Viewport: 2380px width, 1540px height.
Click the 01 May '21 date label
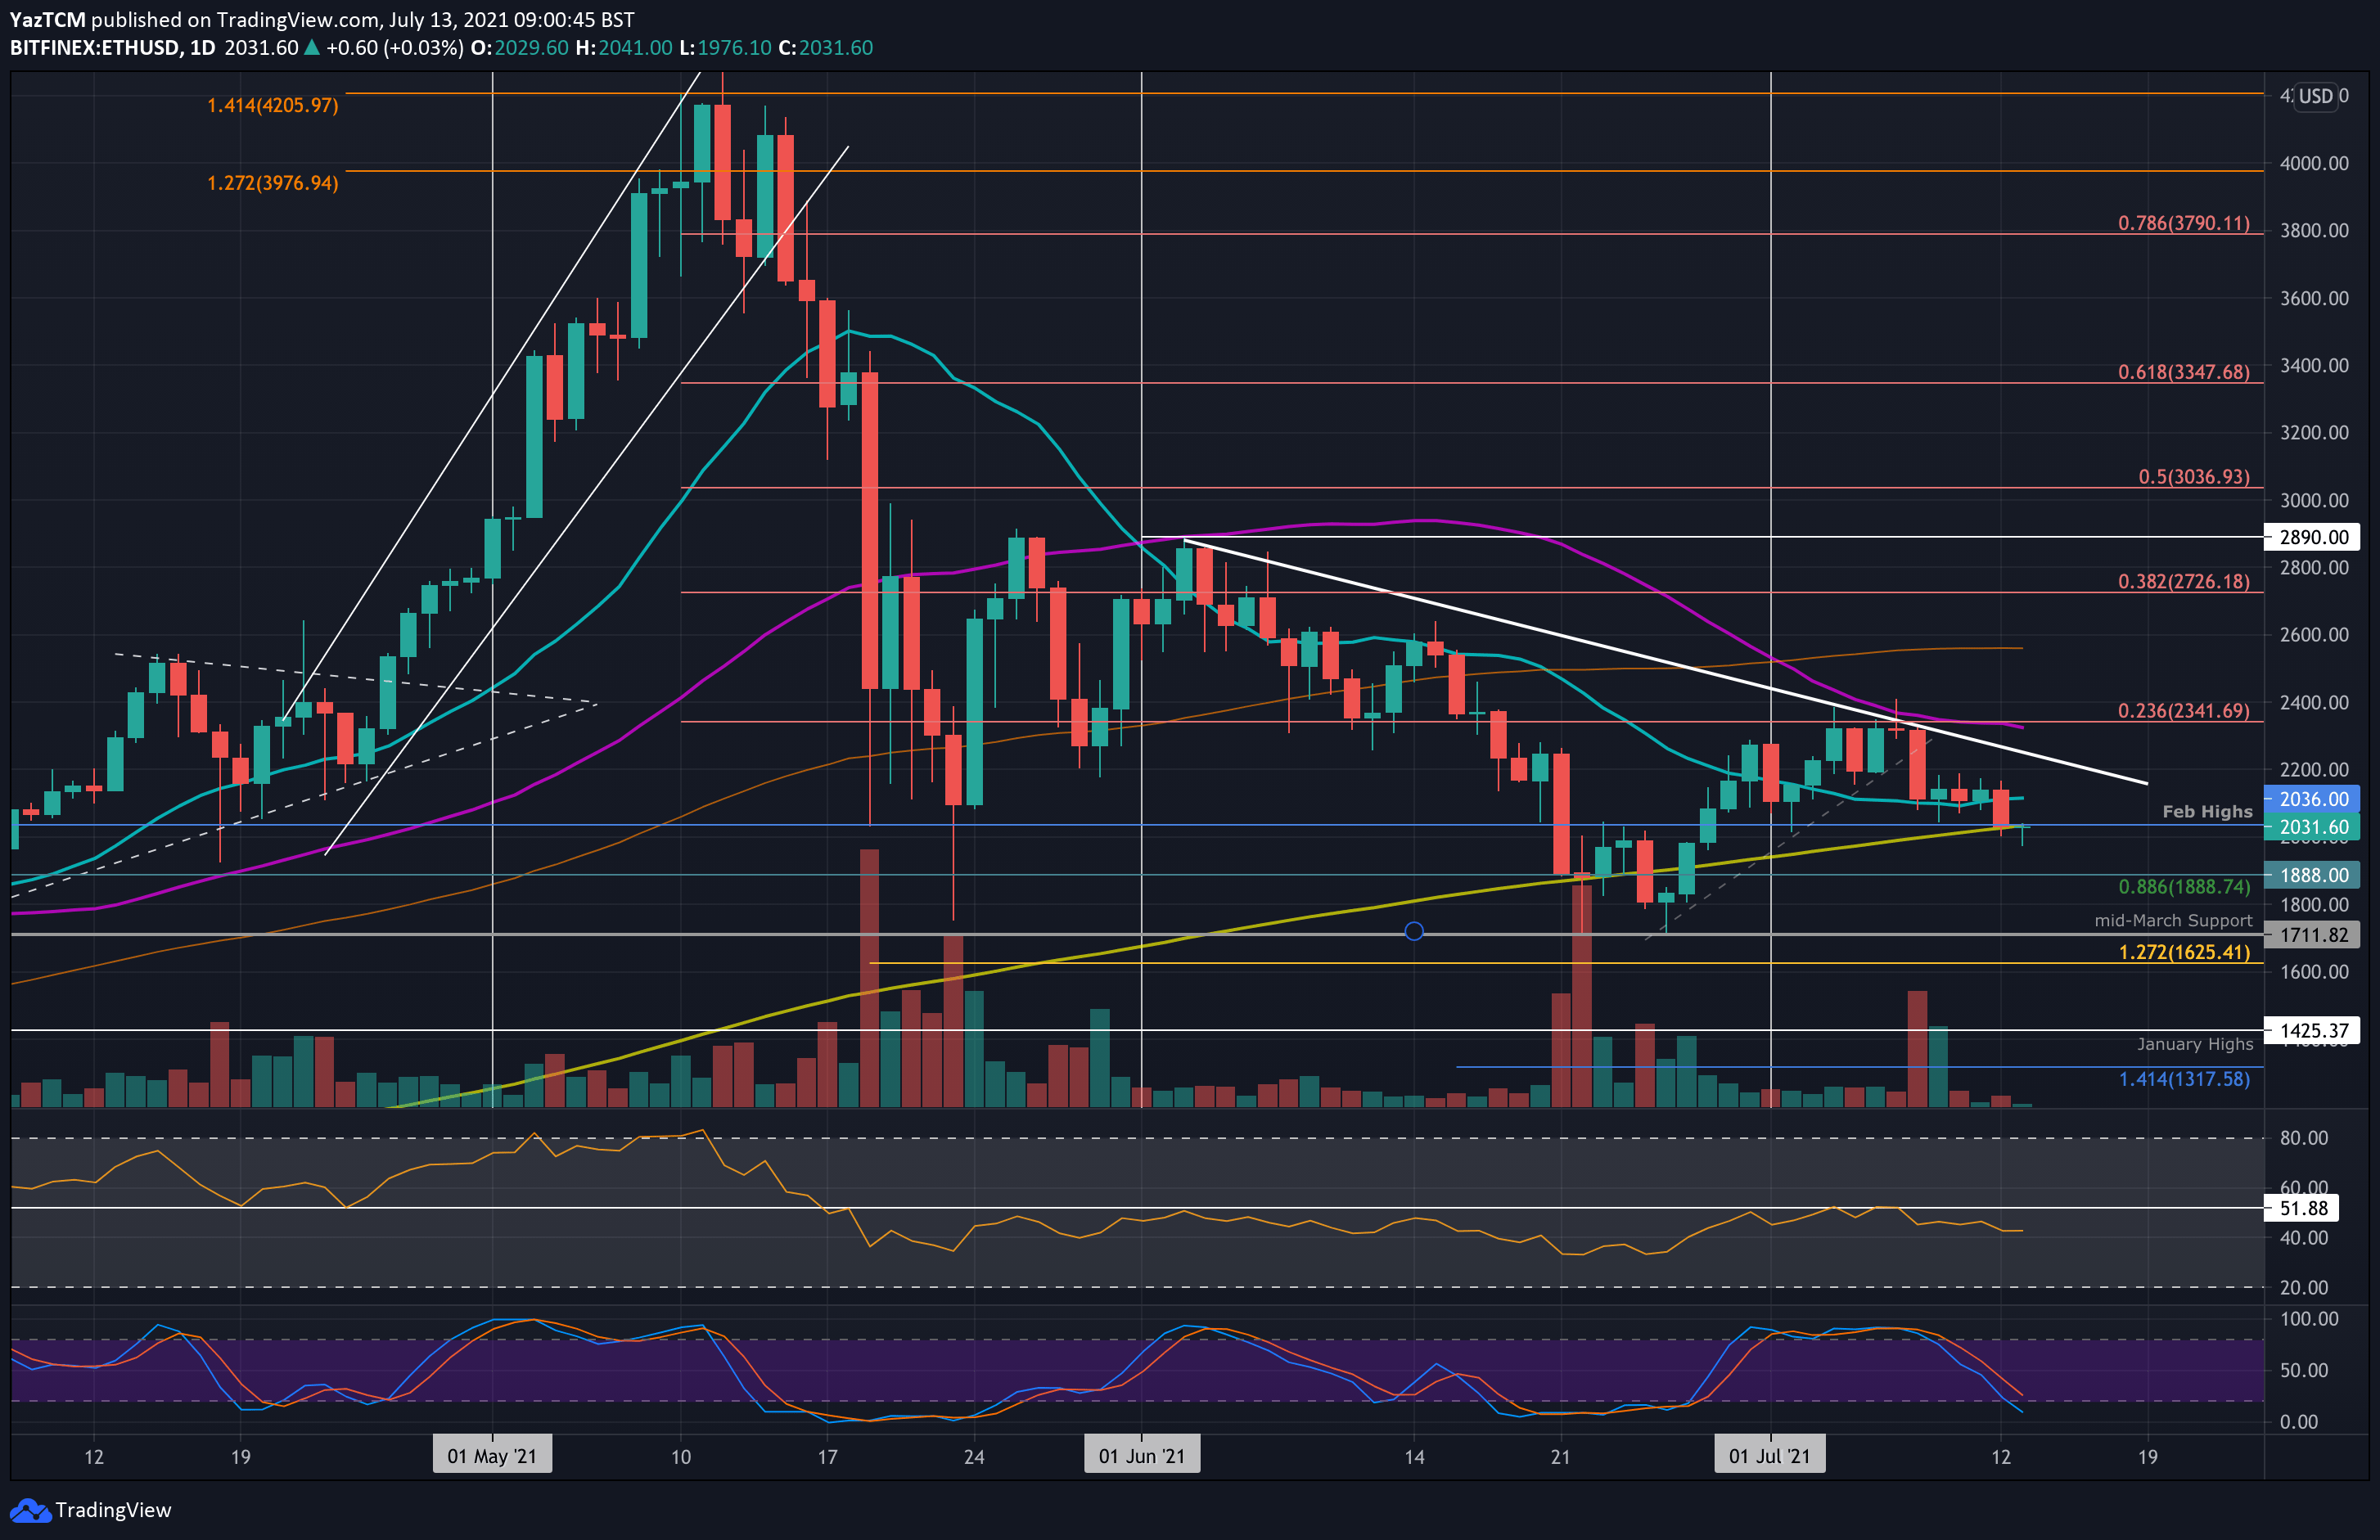coord(492,1456)
